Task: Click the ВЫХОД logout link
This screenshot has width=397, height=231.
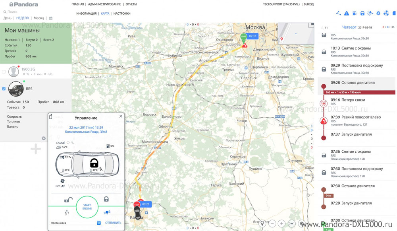Action: tap(308, 4)
